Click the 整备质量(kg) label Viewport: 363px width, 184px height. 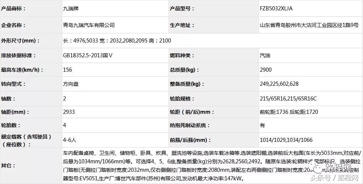coord(187,84)
